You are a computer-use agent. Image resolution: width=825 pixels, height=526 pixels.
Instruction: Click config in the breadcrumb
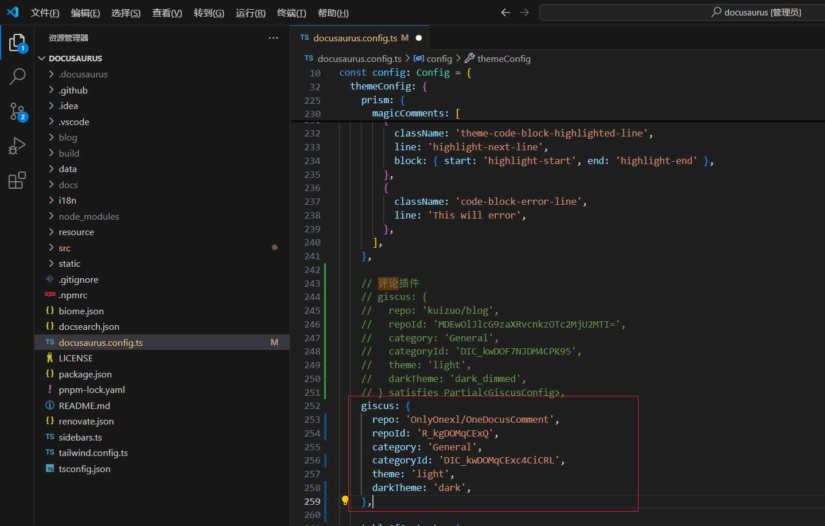439,59
